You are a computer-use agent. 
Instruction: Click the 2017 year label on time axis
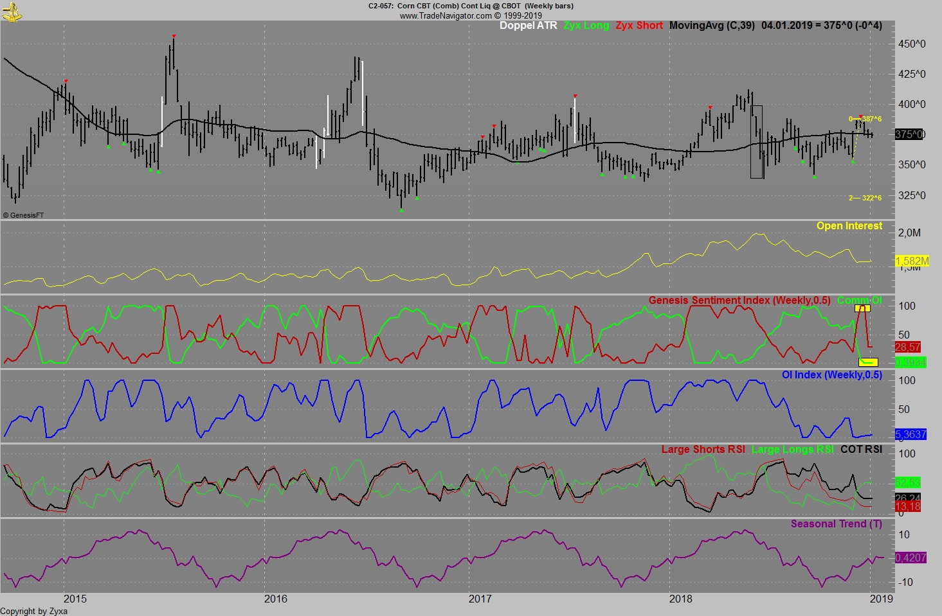click(480, 599)
